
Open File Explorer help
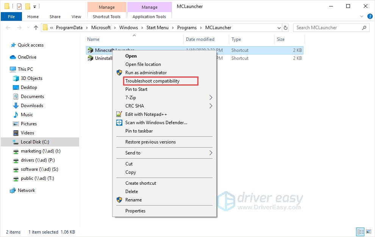coord(369,16)
